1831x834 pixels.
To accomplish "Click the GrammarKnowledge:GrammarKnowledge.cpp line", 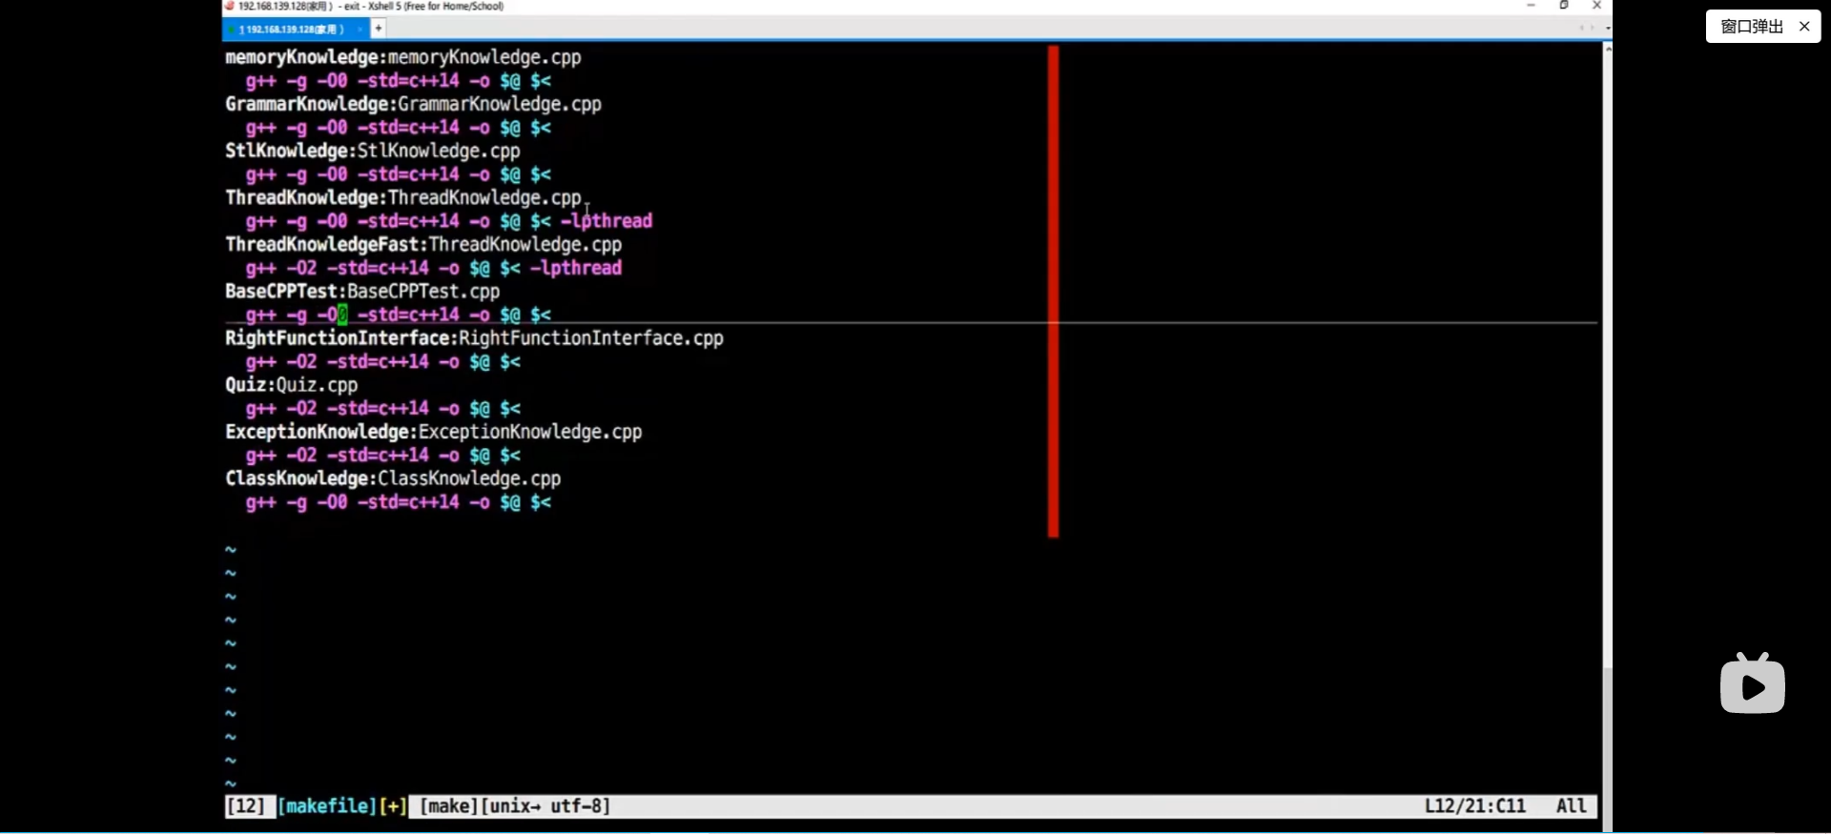I will point(413,104).
